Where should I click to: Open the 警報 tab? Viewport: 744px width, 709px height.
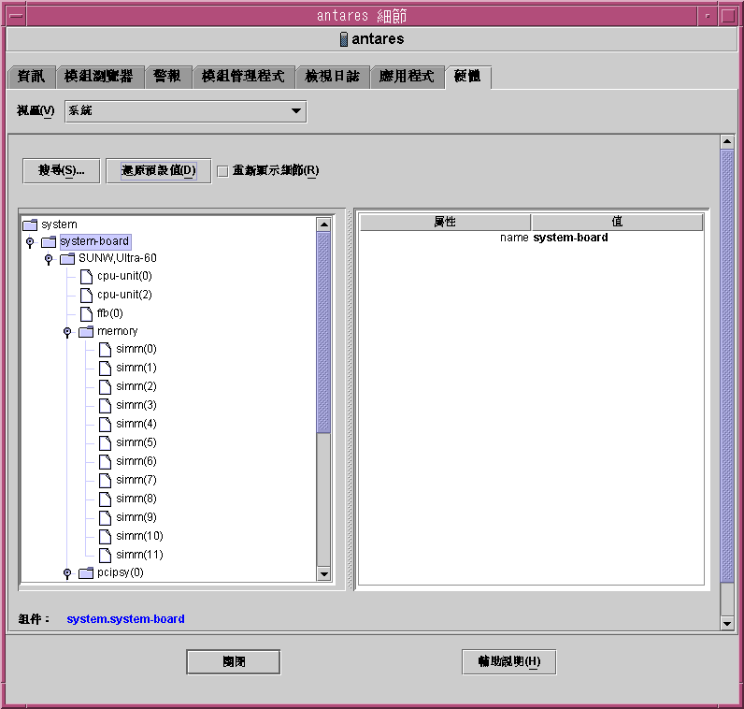pyautogui.click(x=167, y=77)
